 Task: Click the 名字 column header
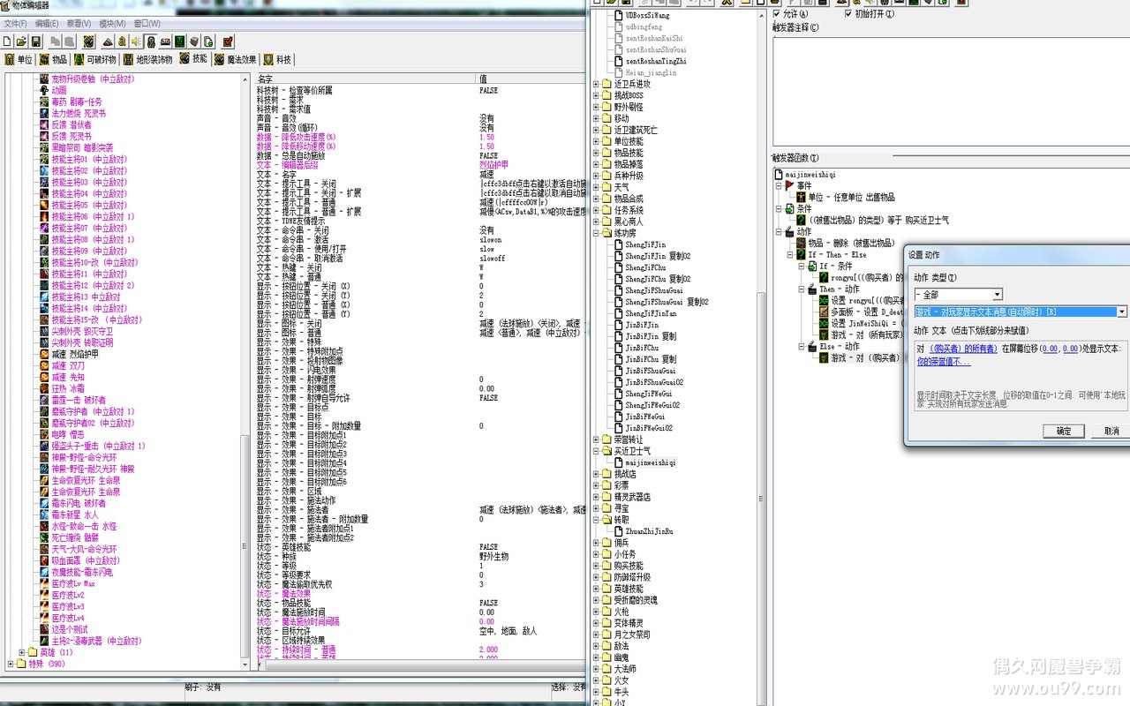click(366, 79)
